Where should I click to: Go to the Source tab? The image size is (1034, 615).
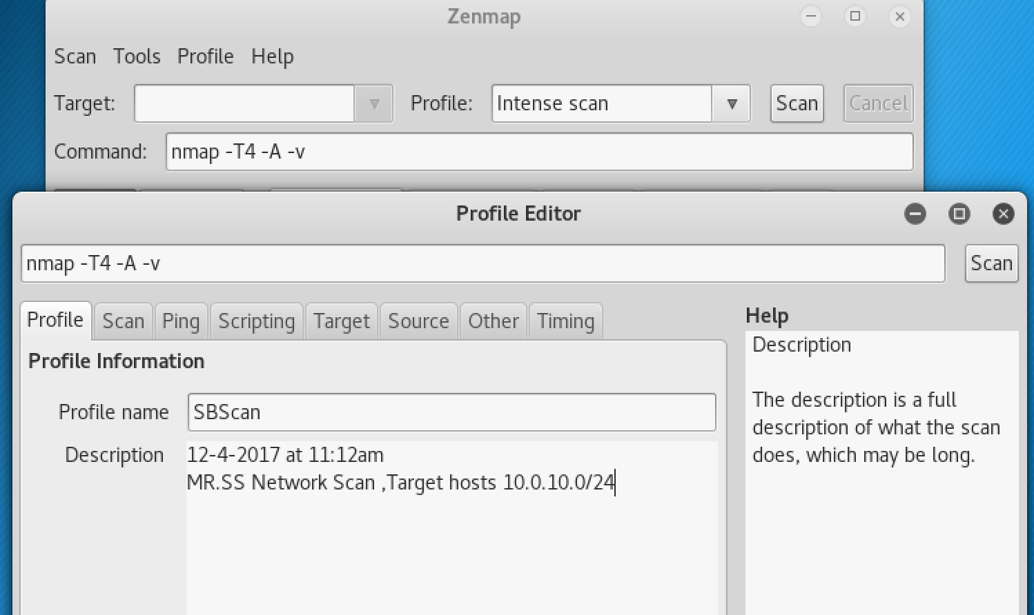tap(418, 321)
